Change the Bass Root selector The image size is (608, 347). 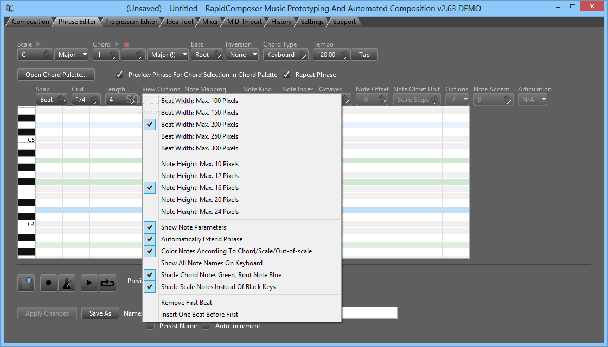pos(207,55)
